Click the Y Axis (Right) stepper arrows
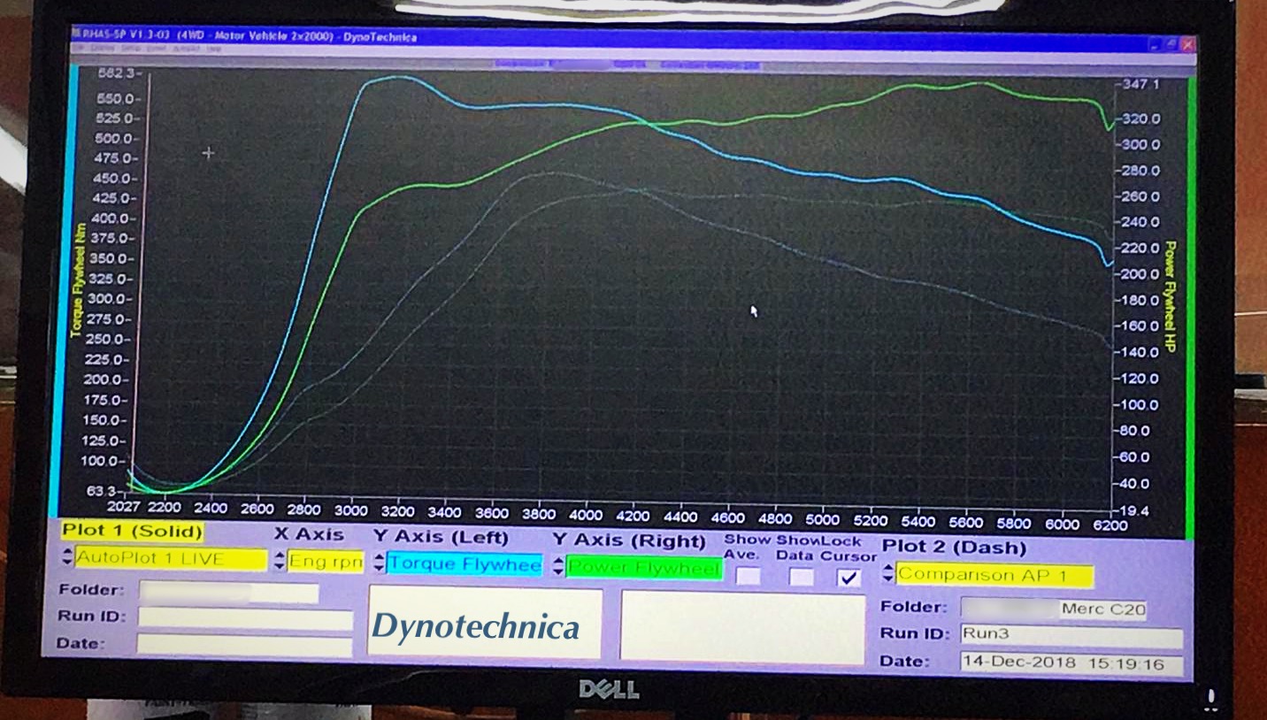The width and height of the screenshot is (1267, 720). pyautogui.click(x=558, y=567)
